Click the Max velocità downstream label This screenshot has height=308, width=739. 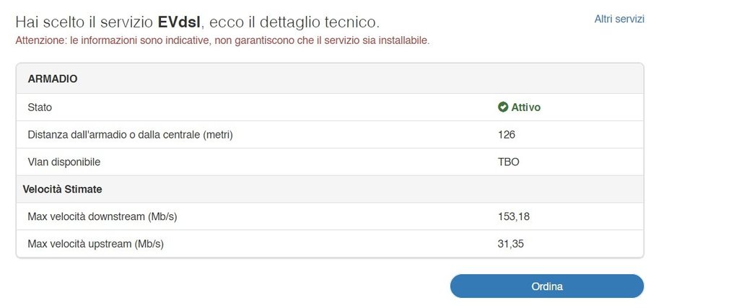(x=102, y=217)
